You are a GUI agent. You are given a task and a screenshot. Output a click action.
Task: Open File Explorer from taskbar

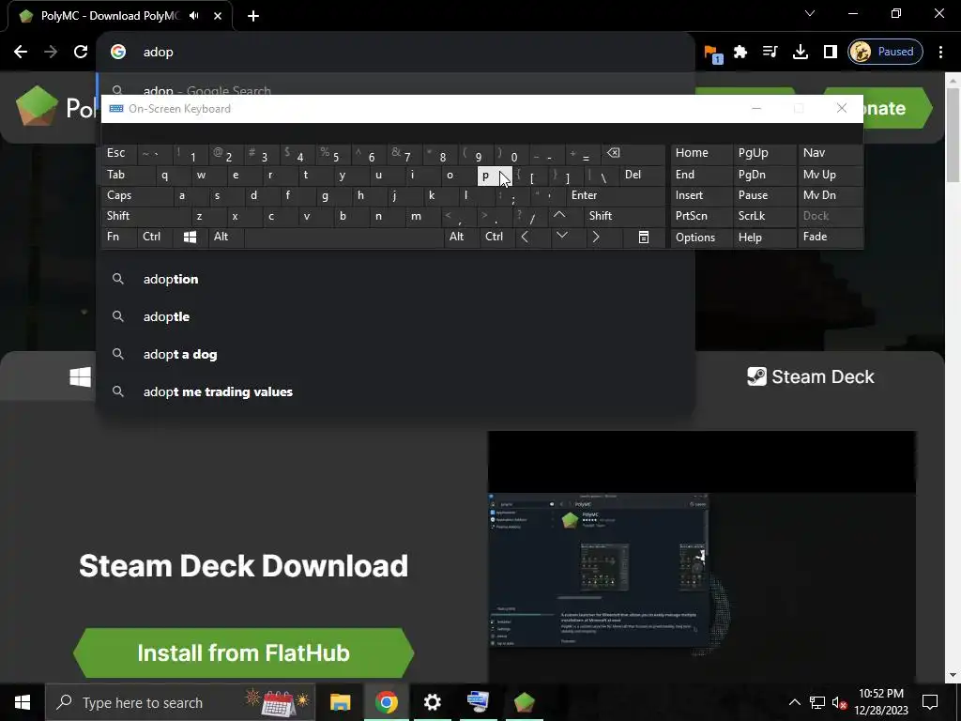[x=340, y=702]
